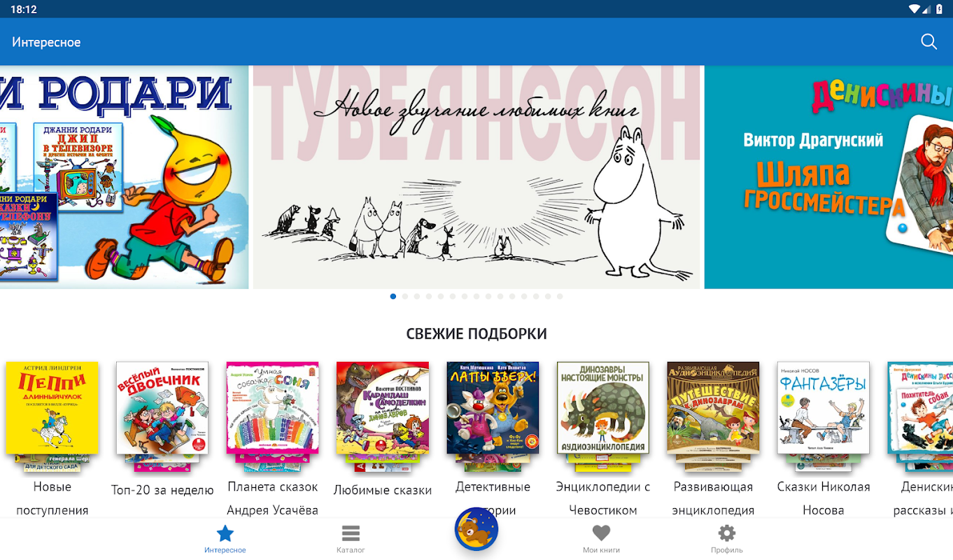
Task: Open the Каталог list icon
Action: (351, 533)
